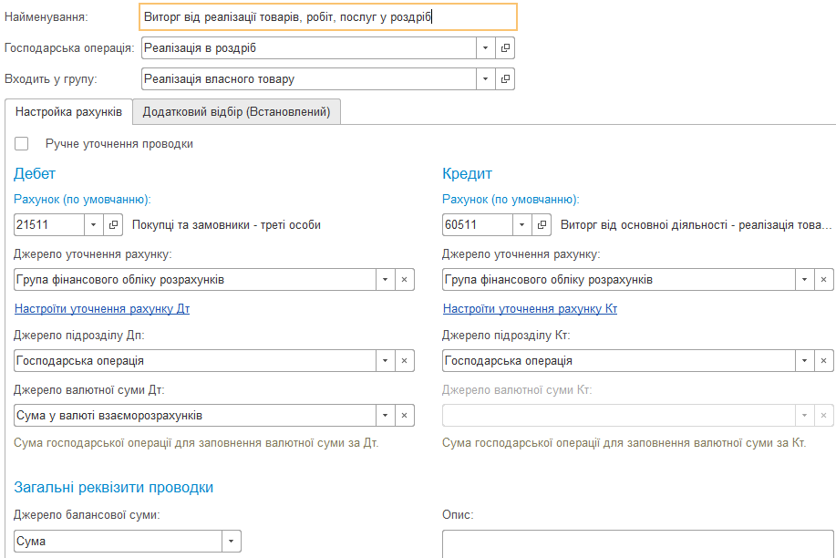
Task: Switch to the Додатковий відбір (Встановлений) tab
Action: pyautogui.click(x=236, y=112)
